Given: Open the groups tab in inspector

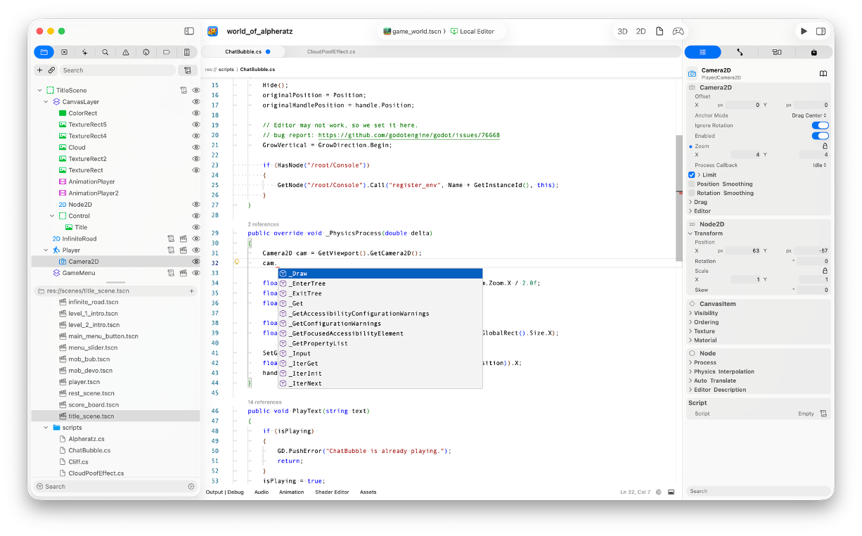Looking at the screenshot, I should [777, 52].
